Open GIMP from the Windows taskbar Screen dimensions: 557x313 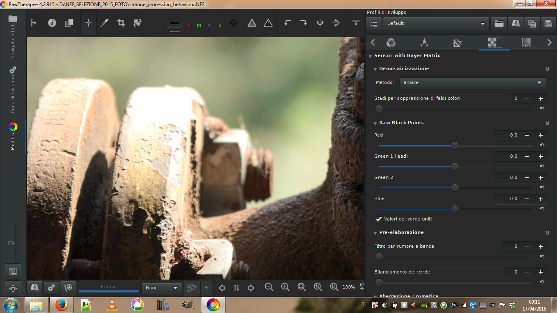pyautogui.click(x=188, y=304)
